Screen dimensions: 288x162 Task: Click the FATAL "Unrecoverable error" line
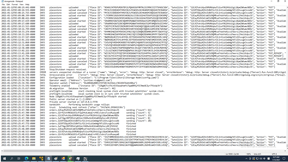pos(144,75)
